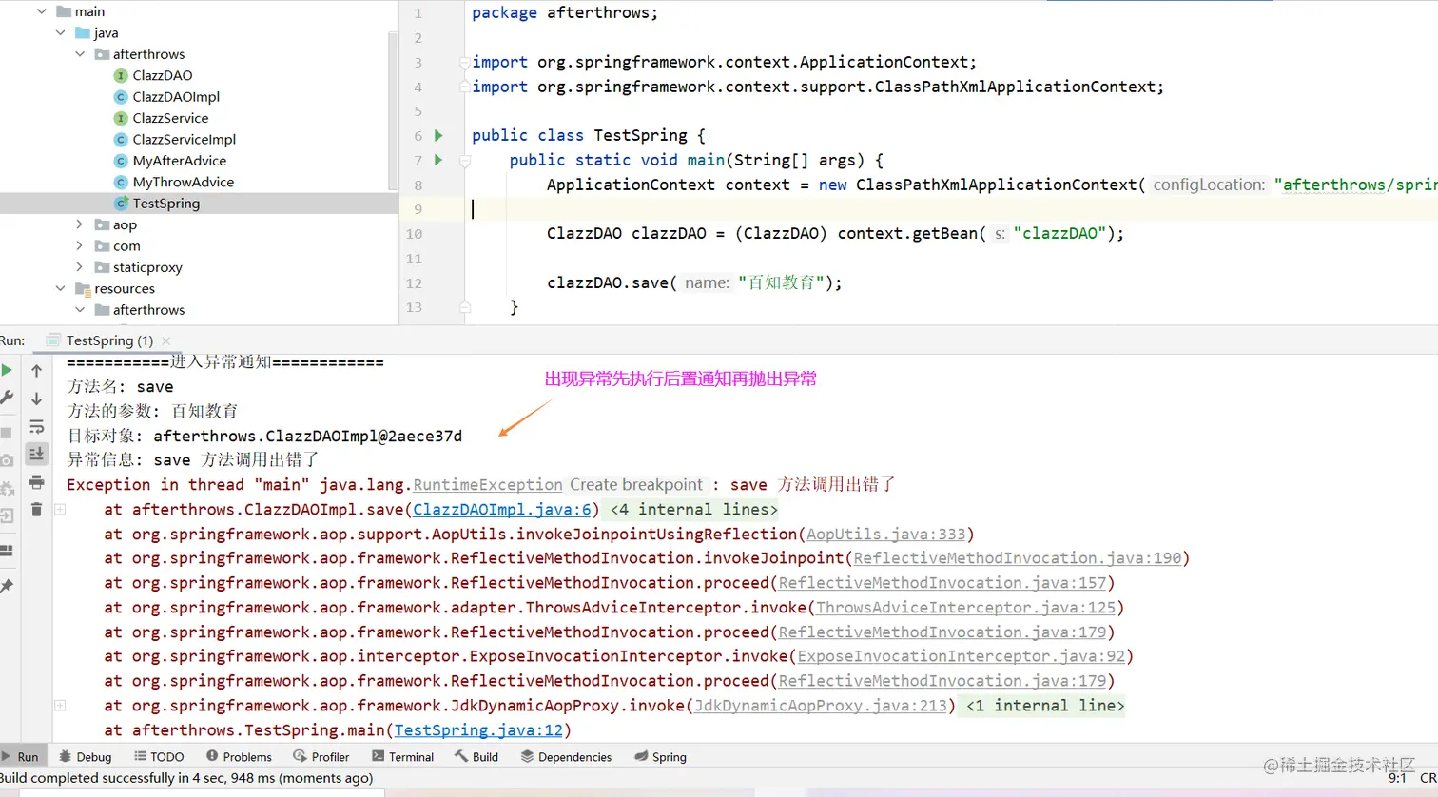Collapse afterthrows folder under resources
The width and height of the screenshot is (1438, 797).
pos(80,310)
